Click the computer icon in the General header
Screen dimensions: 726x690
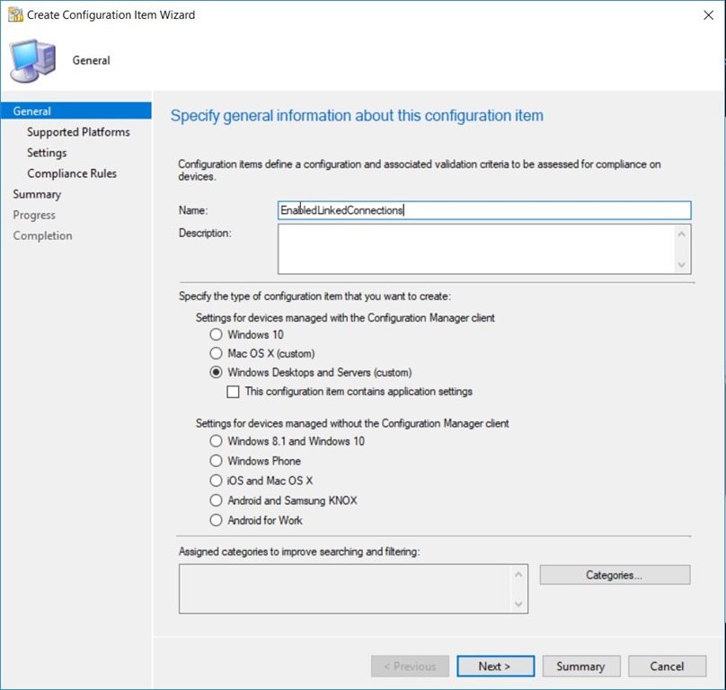(32, 61)
